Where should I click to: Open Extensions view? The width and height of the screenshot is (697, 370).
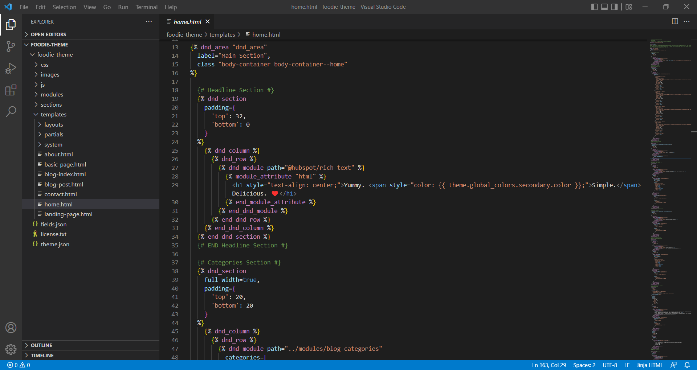pos(11,90)
